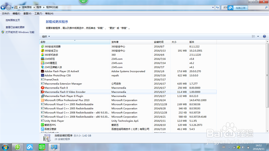Click the 百度云管家 program icon
The height and width of the screenshot is (151, 269).
pos(42,129)
